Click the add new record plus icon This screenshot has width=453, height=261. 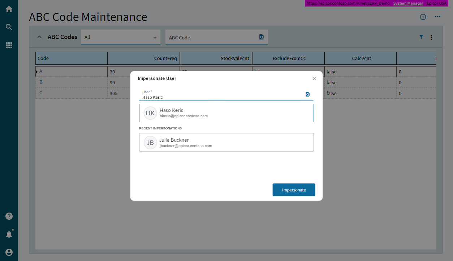point(423,17)
